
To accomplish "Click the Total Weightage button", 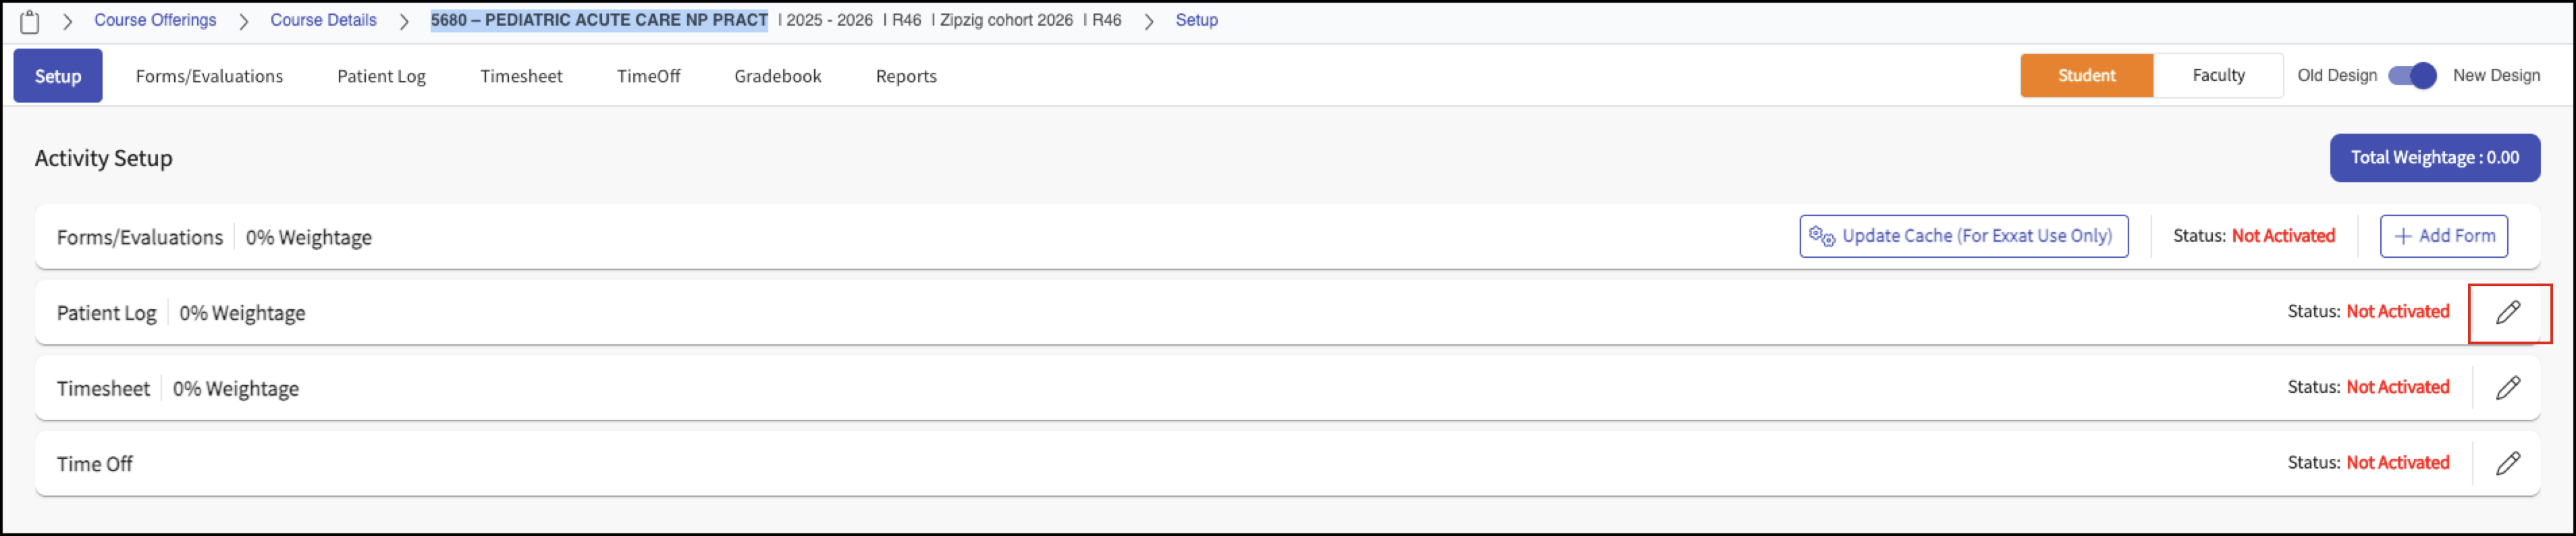I will [x=2434, y=158].
